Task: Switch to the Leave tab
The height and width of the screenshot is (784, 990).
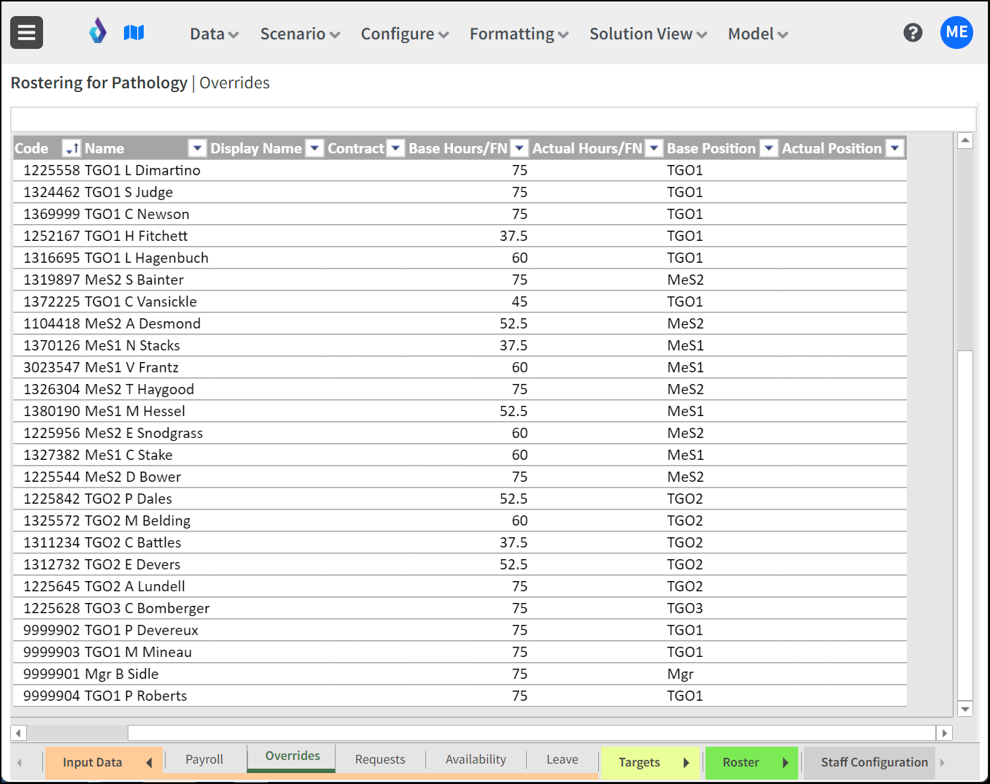Action: [x=562, y=759]
